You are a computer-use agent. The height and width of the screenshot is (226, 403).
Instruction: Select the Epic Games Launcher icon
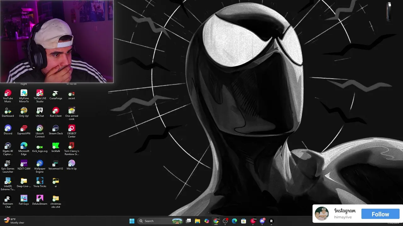click(x=8, y=166)
